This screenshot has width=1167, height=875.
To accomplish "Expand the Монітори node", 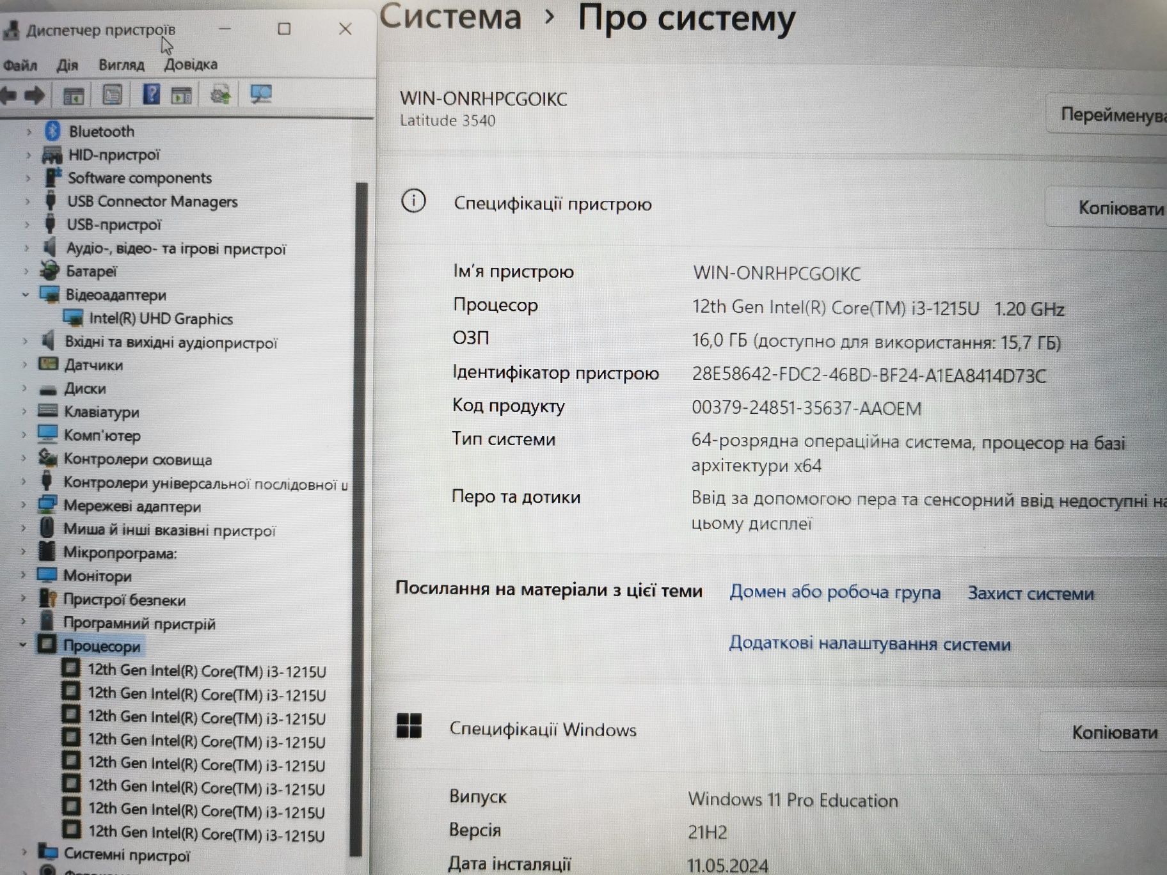I will coord(23,575).
